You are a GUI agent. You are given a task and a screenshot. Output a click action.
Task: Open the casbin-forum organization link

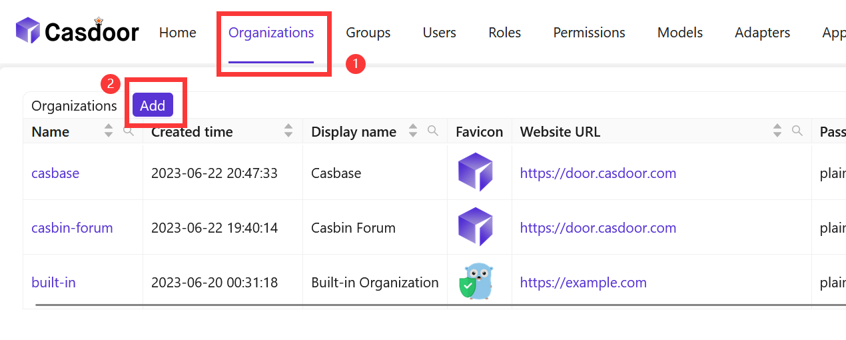[72, 228]
